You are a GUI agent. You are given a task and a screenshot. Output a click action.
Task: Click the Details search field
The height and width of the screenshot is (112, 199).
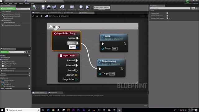pyautogui.click(x=171, y=8)
